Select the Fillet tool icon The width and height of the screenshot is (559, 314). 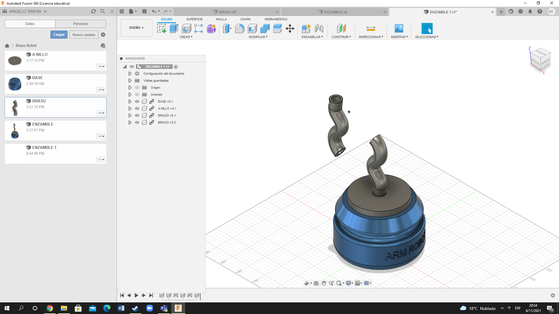pyautogui.click(x=240, y=28)
